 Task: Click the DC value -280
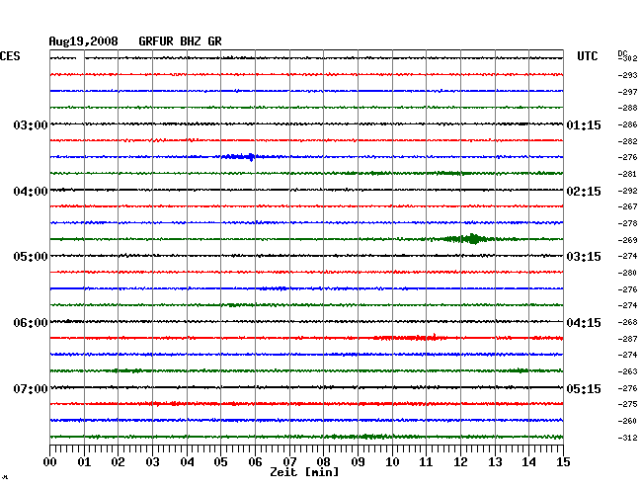pyautogui.click(x=627, y=273)
